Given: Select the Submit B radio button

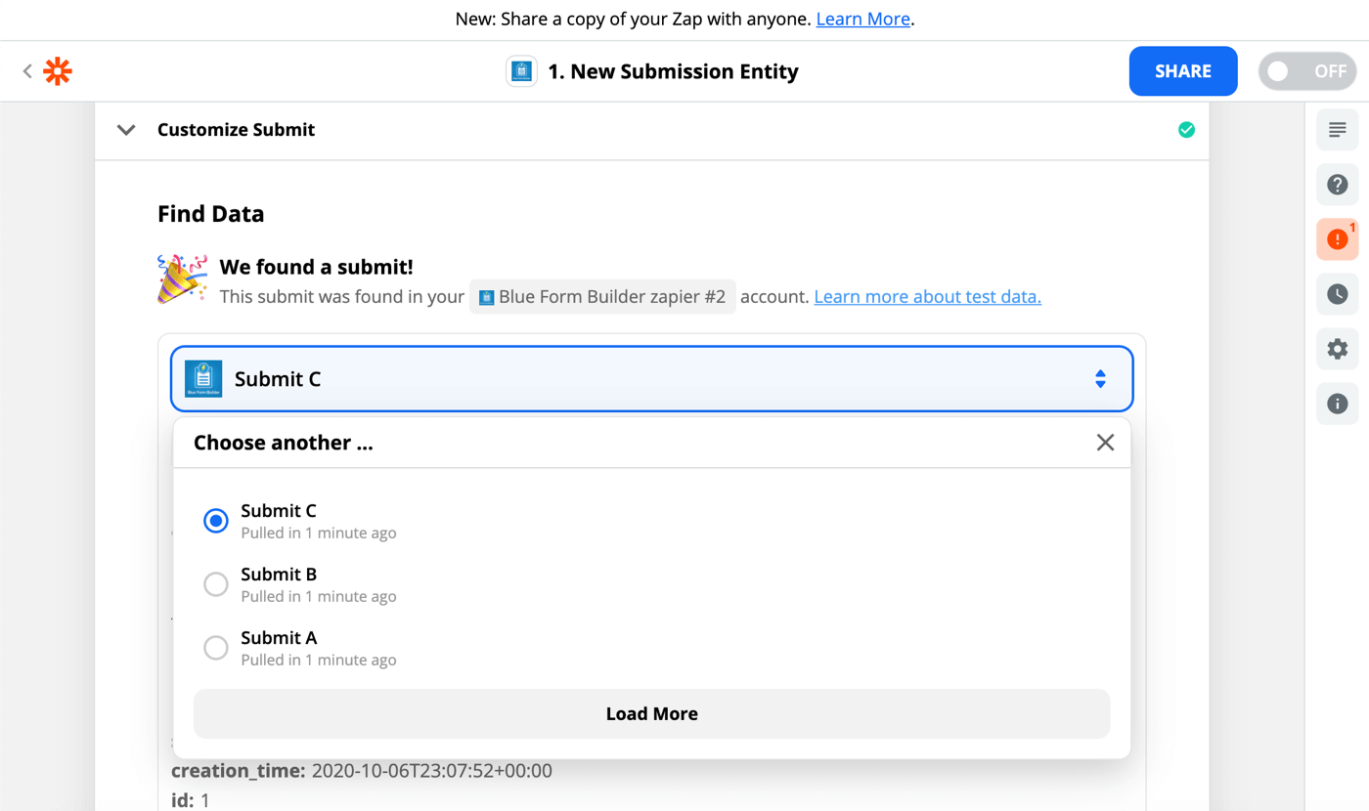Looking at the screenshot, I should click(215, 583).
